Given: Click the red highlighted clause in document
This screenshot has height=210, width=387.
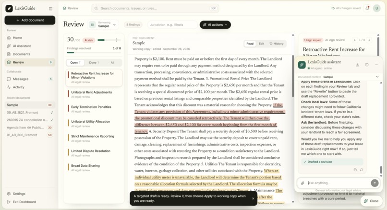Looking at the screenshot, I should tap(209, 118).
